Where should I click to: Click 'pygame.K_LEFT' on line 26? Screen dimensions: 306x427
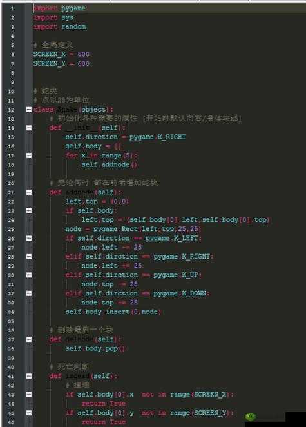click(x=173, y=238)
